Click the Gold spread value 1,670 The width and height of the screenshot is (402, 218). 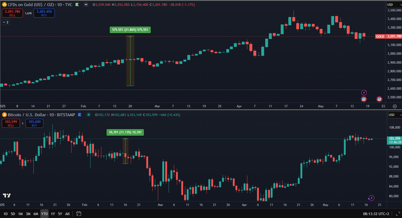point(28,13)
